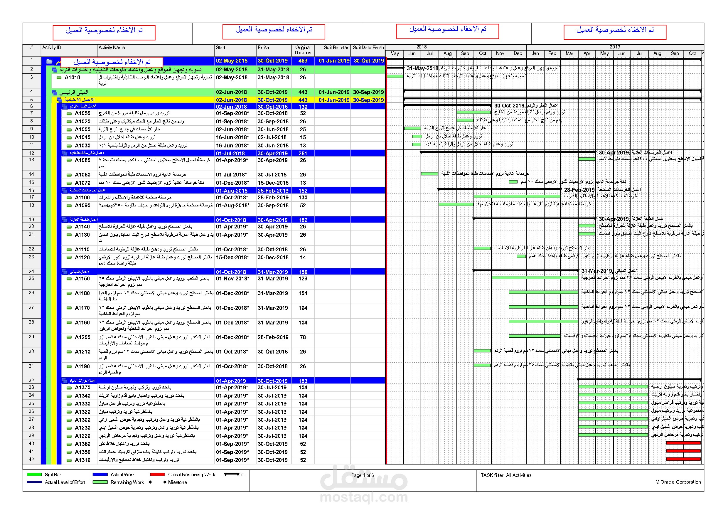Click the activity icon next to A1310
The height and width of the screenshot is (515, 728).
[69, 460]
